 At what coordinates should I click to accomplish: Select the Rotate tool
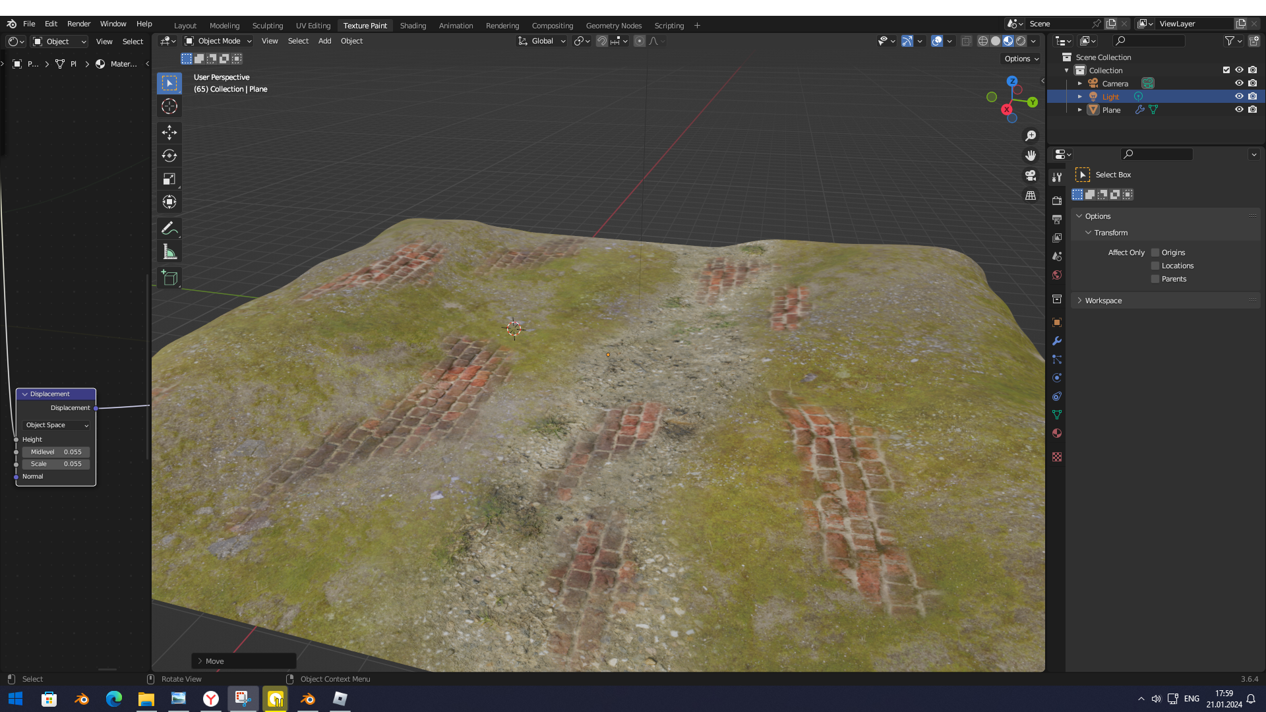(169, 156)
